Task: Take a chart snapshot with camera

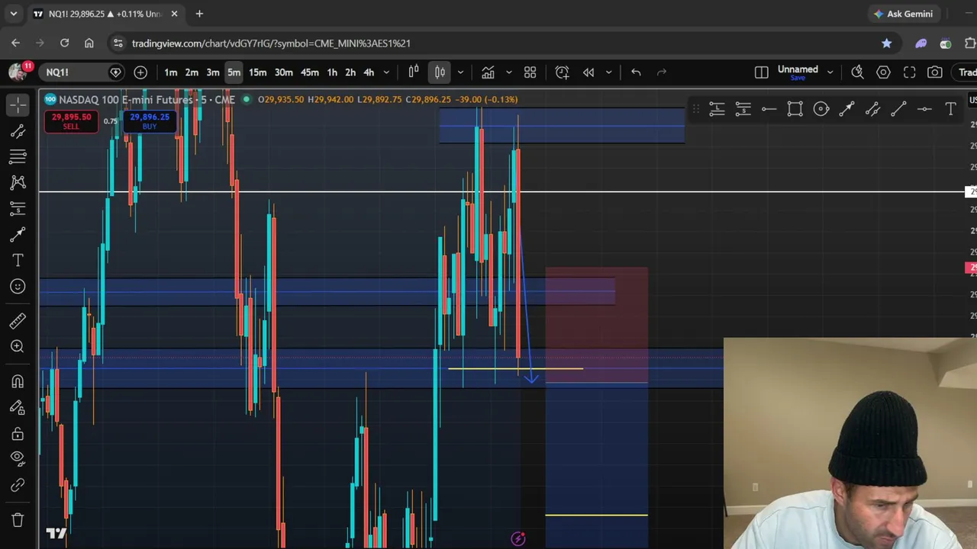Action: point(935,72)
